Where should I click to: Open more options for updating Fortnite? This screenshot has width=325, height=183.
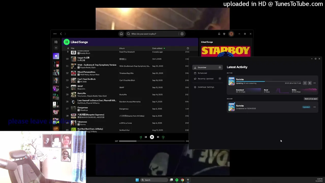pos(315,83)
